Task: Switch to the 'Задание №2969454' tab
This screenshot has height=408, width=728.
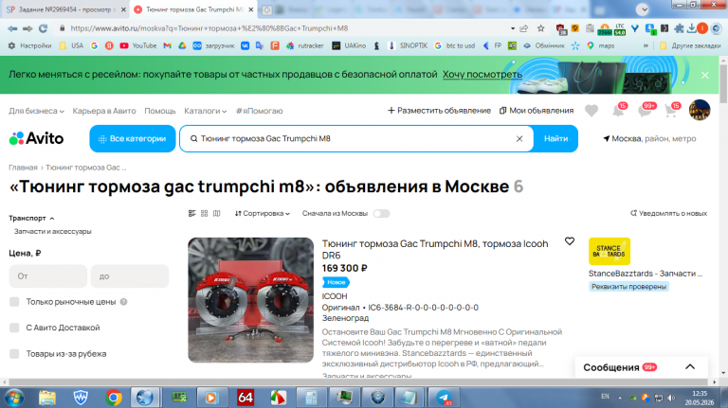Action: [x=64, y=9]
